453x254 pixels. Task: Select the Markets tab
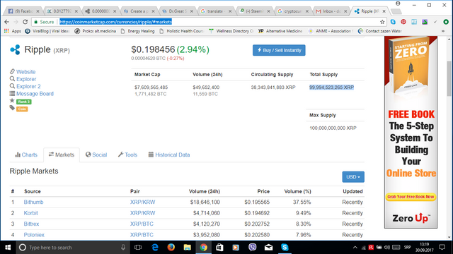62,155
